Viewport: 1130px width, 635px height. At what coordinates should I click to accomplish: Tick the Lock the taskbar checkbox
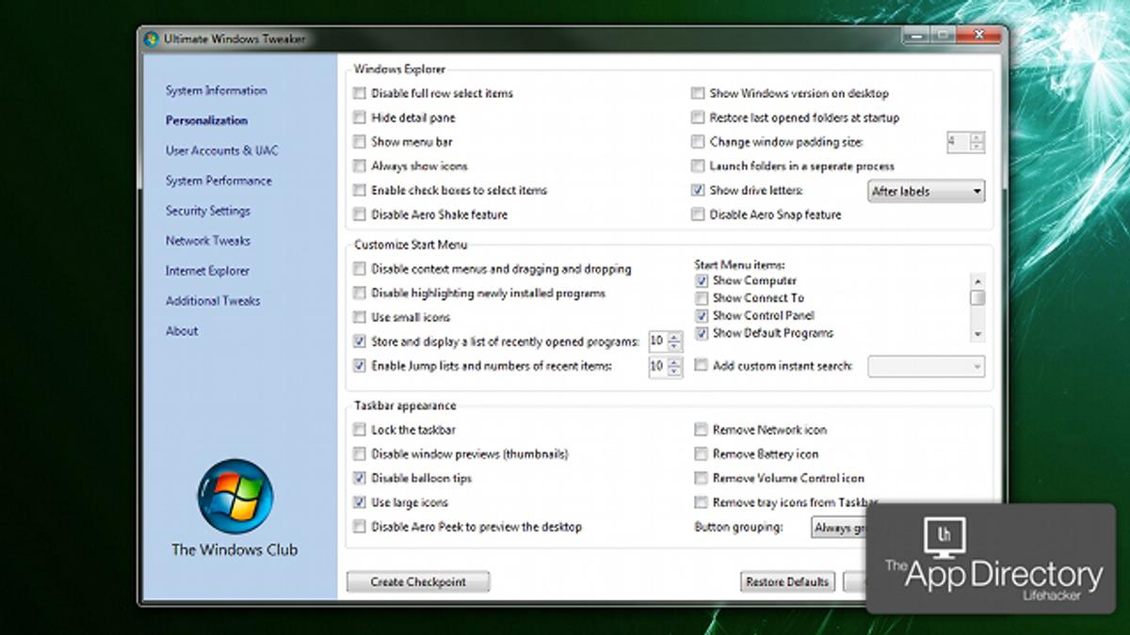(x=359, y=430)
